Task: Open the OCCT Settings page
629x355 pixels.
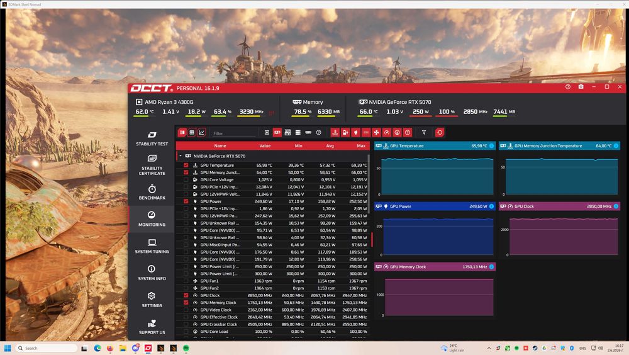Action: (152, 300)
